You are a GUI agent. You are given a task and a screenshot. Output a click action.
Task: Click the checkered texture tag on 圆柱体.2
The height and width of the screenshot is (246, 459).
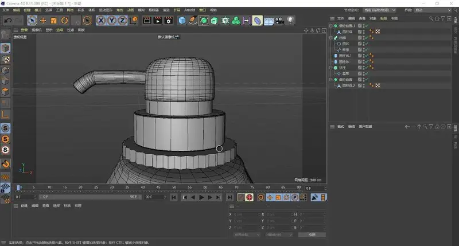point(378,85)
